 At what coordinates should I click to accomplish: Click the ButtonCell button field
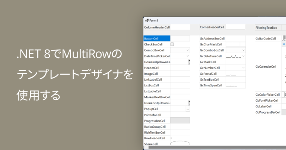[x=180, y=38]
